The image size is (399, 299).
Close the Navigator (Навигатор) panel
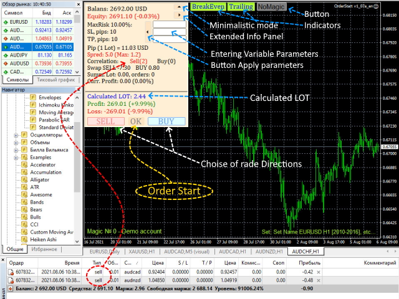point(79,90)
